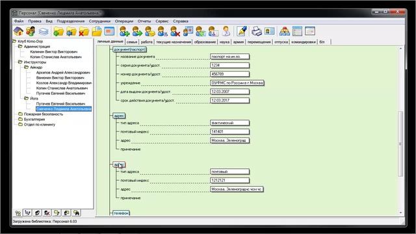Open the Отчеты menu
The width and height of the screenshot is (416, 234).
[144, 21]
